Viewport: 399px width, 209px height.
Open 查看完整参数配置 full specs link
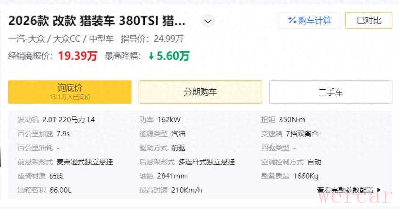click(x=345, y=190)
